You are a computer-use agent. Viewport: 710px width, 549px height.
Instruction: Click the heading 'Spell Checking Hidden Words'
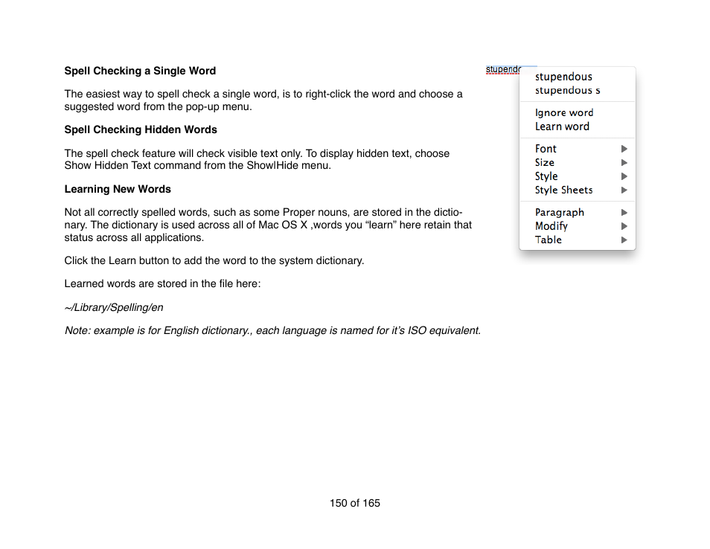point(141,130)
